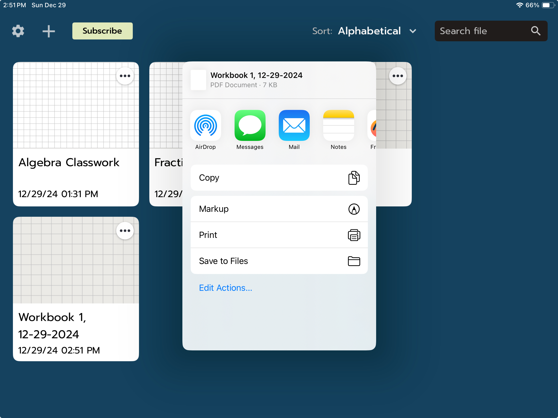558x418 pixels.
Task: Choose Save to Files action
Action: click(279, 261)
